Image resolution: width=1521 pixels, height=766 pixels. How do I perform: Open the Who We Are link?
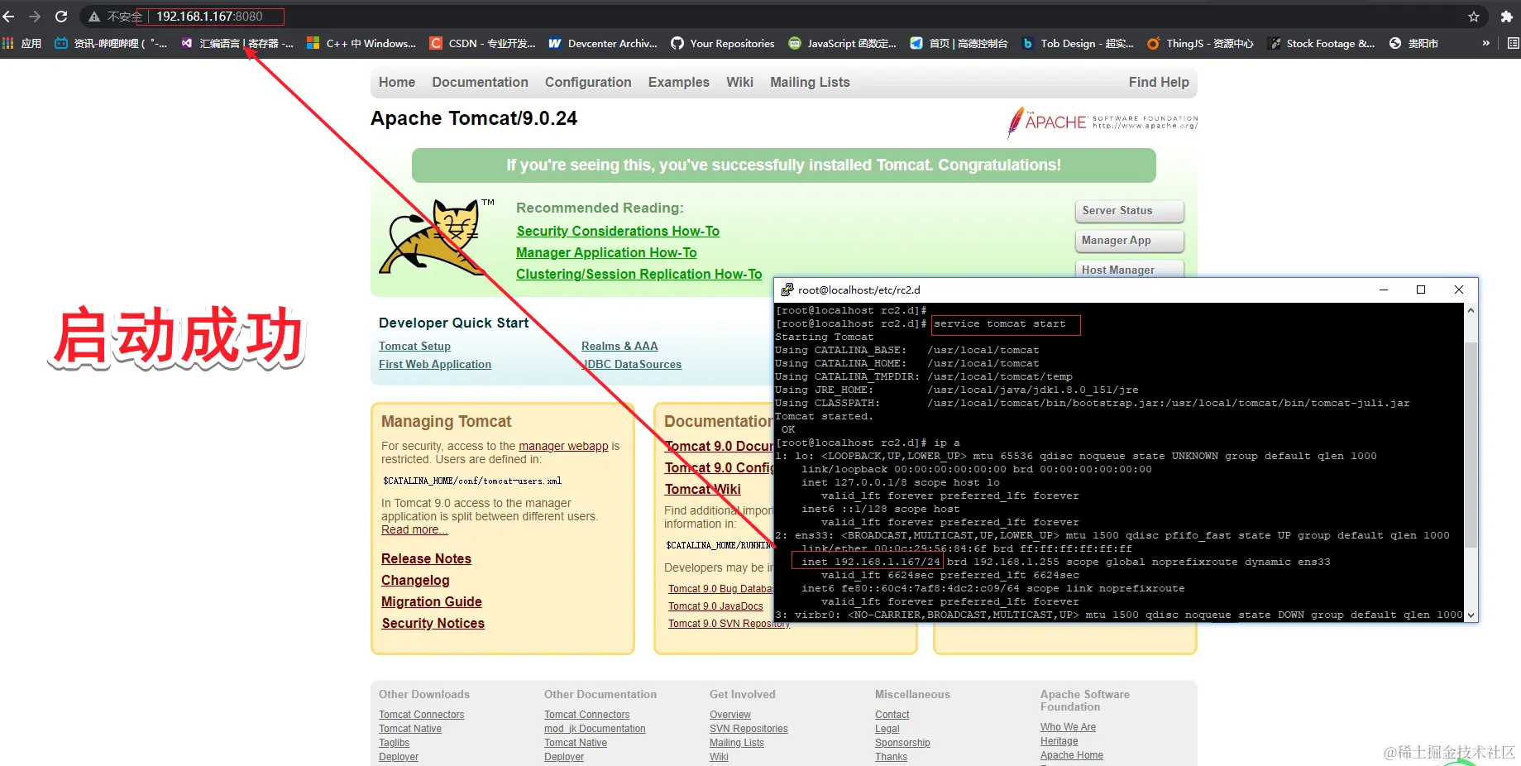(x=1068, y=727)
